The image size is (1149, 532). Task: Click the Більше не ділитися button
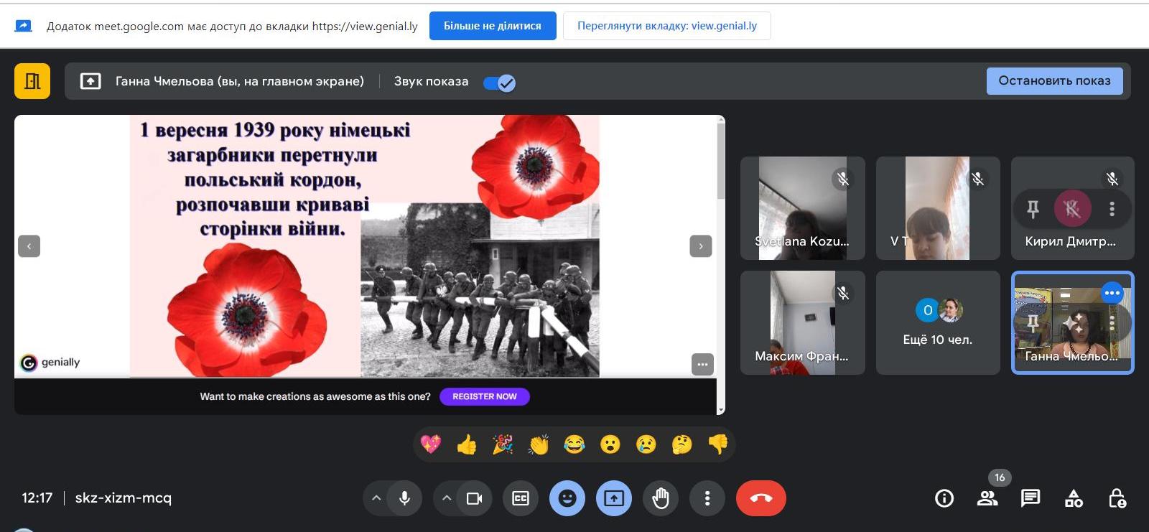tap(493, 26)
